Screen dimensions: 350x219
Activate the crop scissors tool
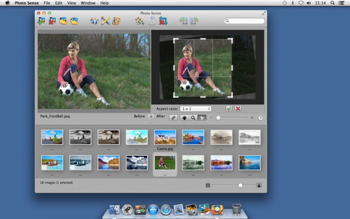pos(202,118)
